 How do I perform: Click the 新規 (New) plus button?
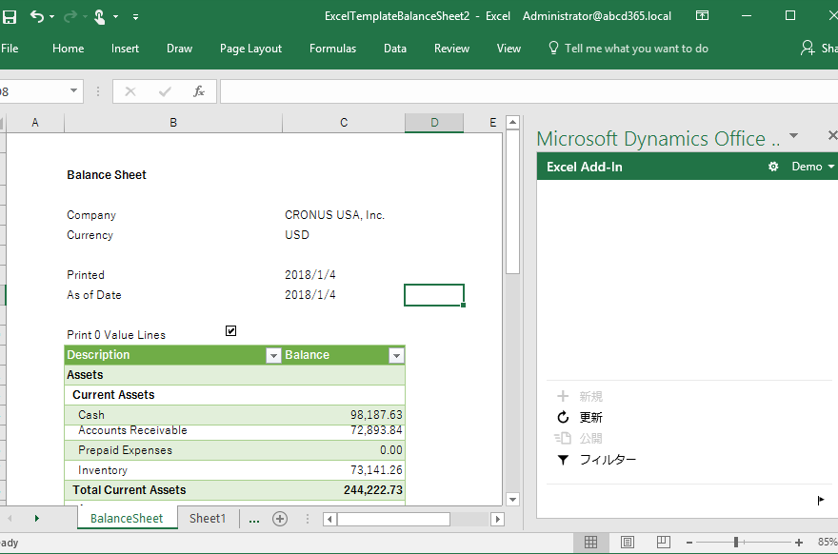pos(579,396)
